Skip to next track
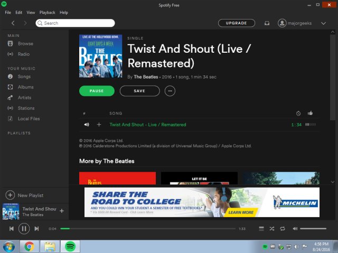This screenshot has width=338, height=253. point(36,229)
